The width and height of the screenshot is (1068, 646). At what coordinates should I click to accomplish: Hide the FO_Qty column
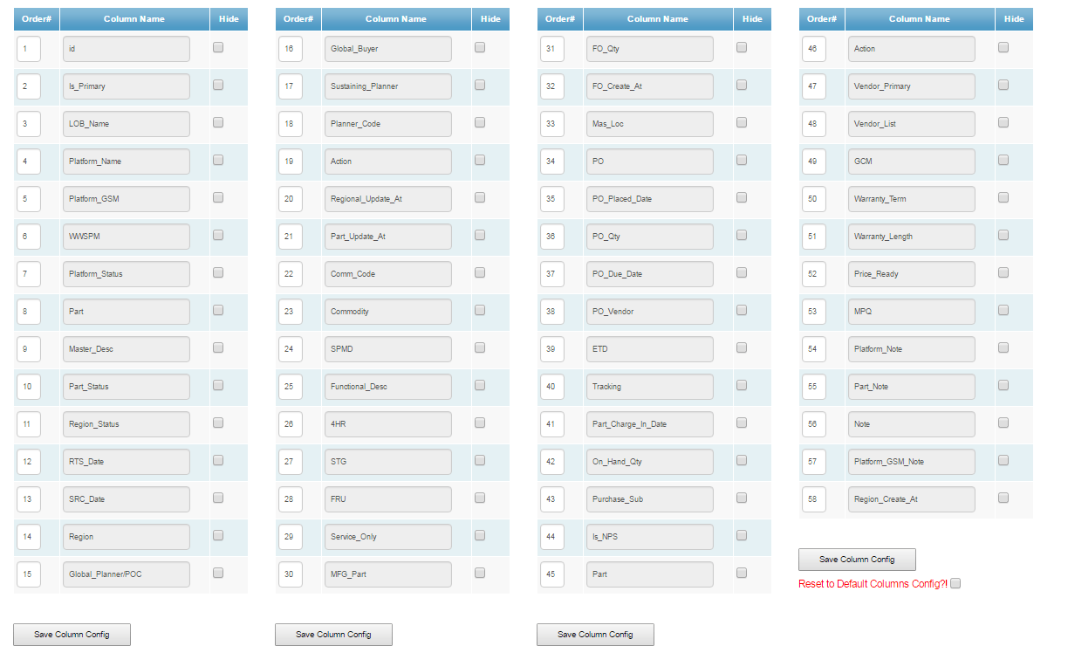tap(741, 48)
